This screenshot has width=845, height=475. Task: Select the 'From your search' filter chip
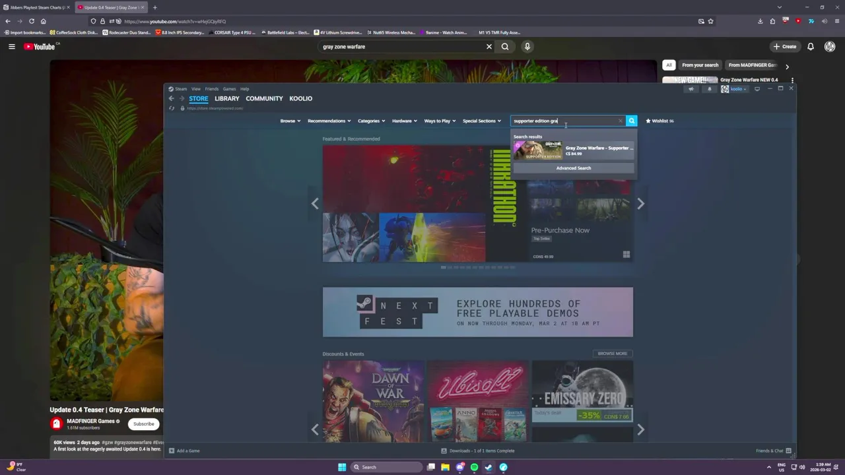point(700,65)
